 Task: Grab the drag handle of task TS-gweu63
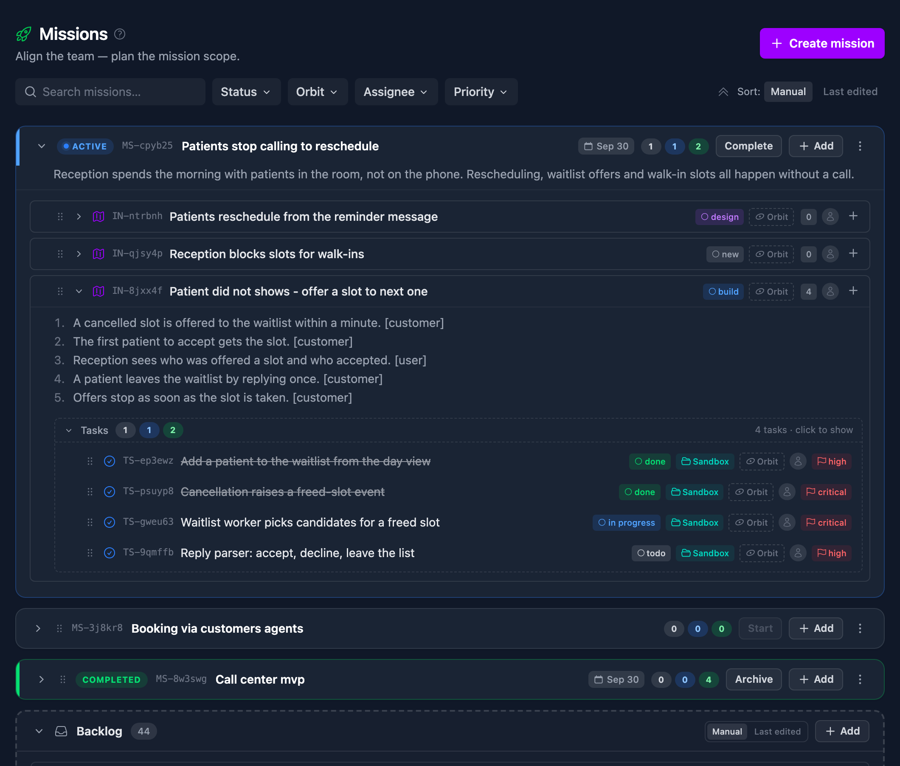pyautogui.click(x=90, y=522)
